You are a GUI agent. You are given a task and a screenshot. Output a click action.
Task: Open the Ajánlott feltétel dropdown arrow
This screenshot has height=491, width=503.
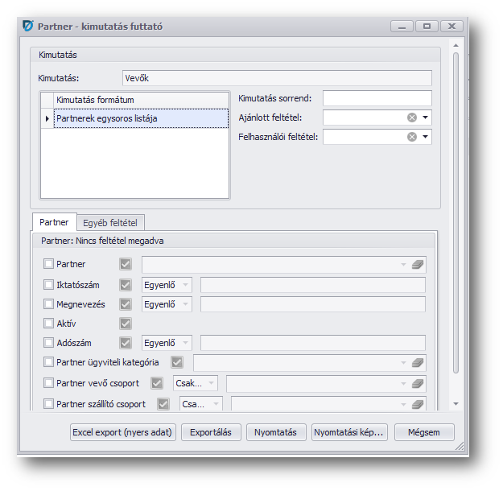click(x=426, y=118)
